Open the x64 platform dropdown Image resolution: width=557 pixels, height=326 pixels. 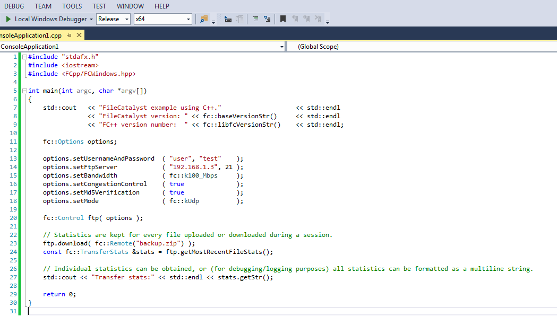[x=162, y=19]
